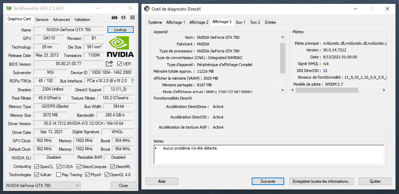Click the Pilotes horizontal scrollbar thumb
This screenshot has width=399, height=194.
327,90
